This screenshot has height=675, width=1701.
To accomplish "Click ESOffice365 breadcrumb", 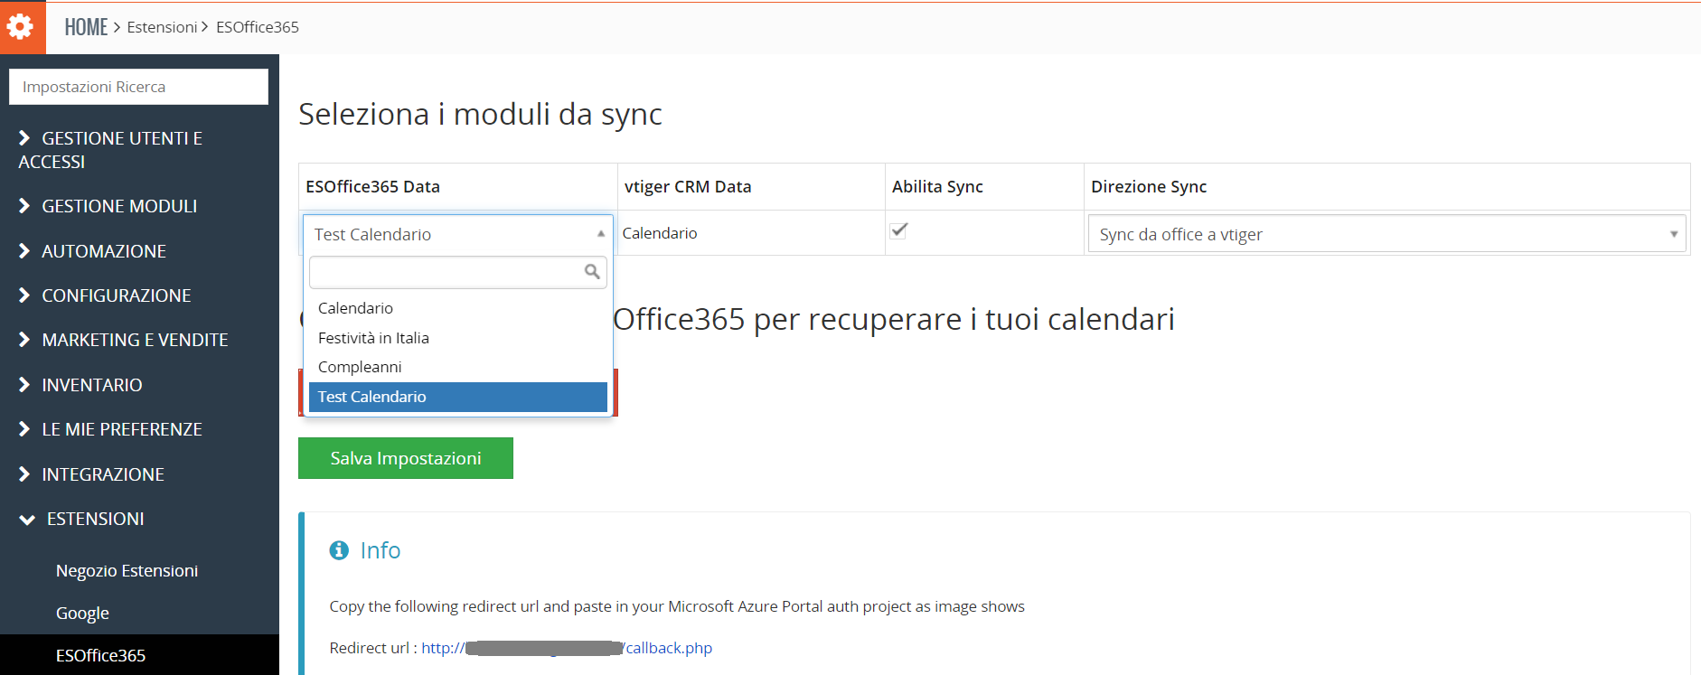I will point(258,27).
